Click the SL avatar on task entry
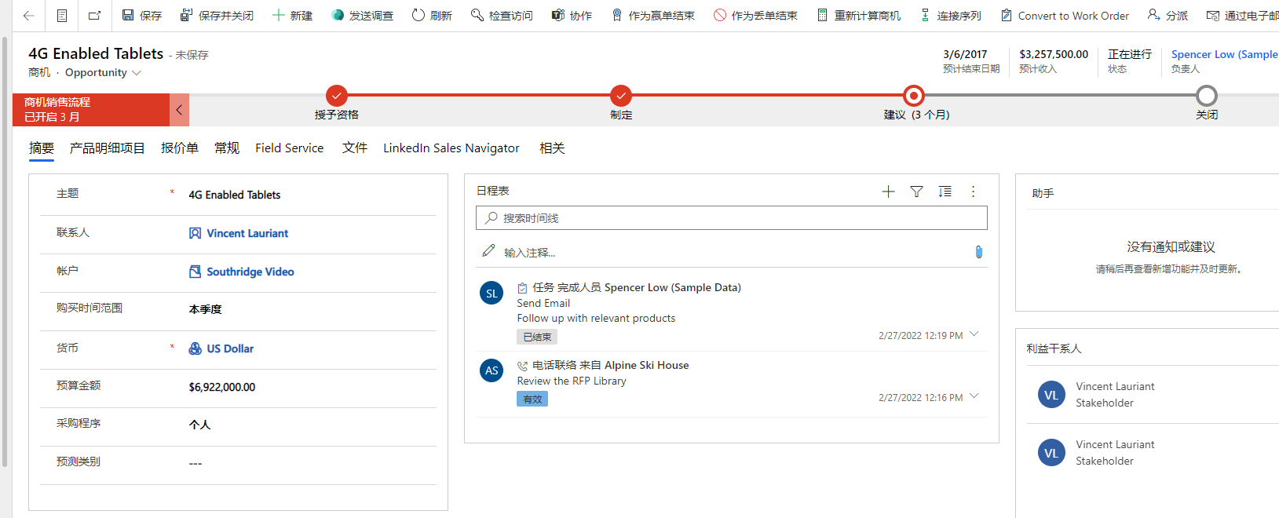 point(492,293)
